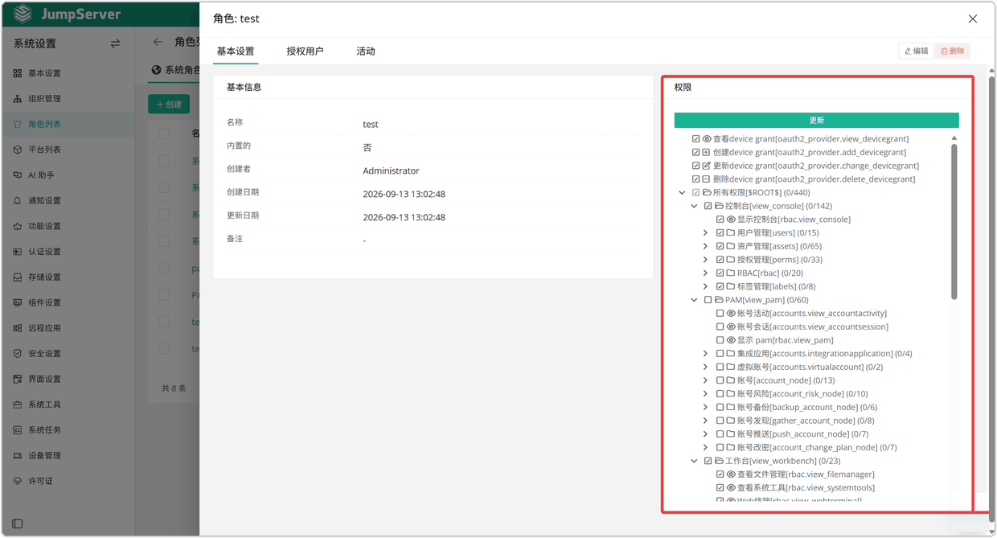Uncheck 查看device grant permission

tap(696, 139)
